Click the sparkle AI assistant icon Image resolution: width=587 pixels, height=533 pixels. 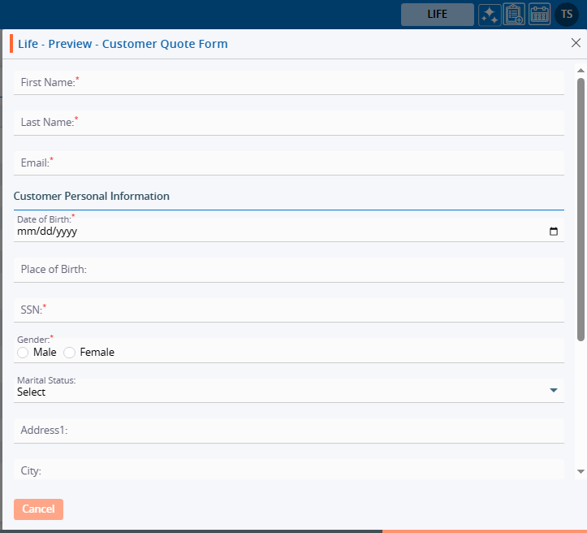[490, 15]
